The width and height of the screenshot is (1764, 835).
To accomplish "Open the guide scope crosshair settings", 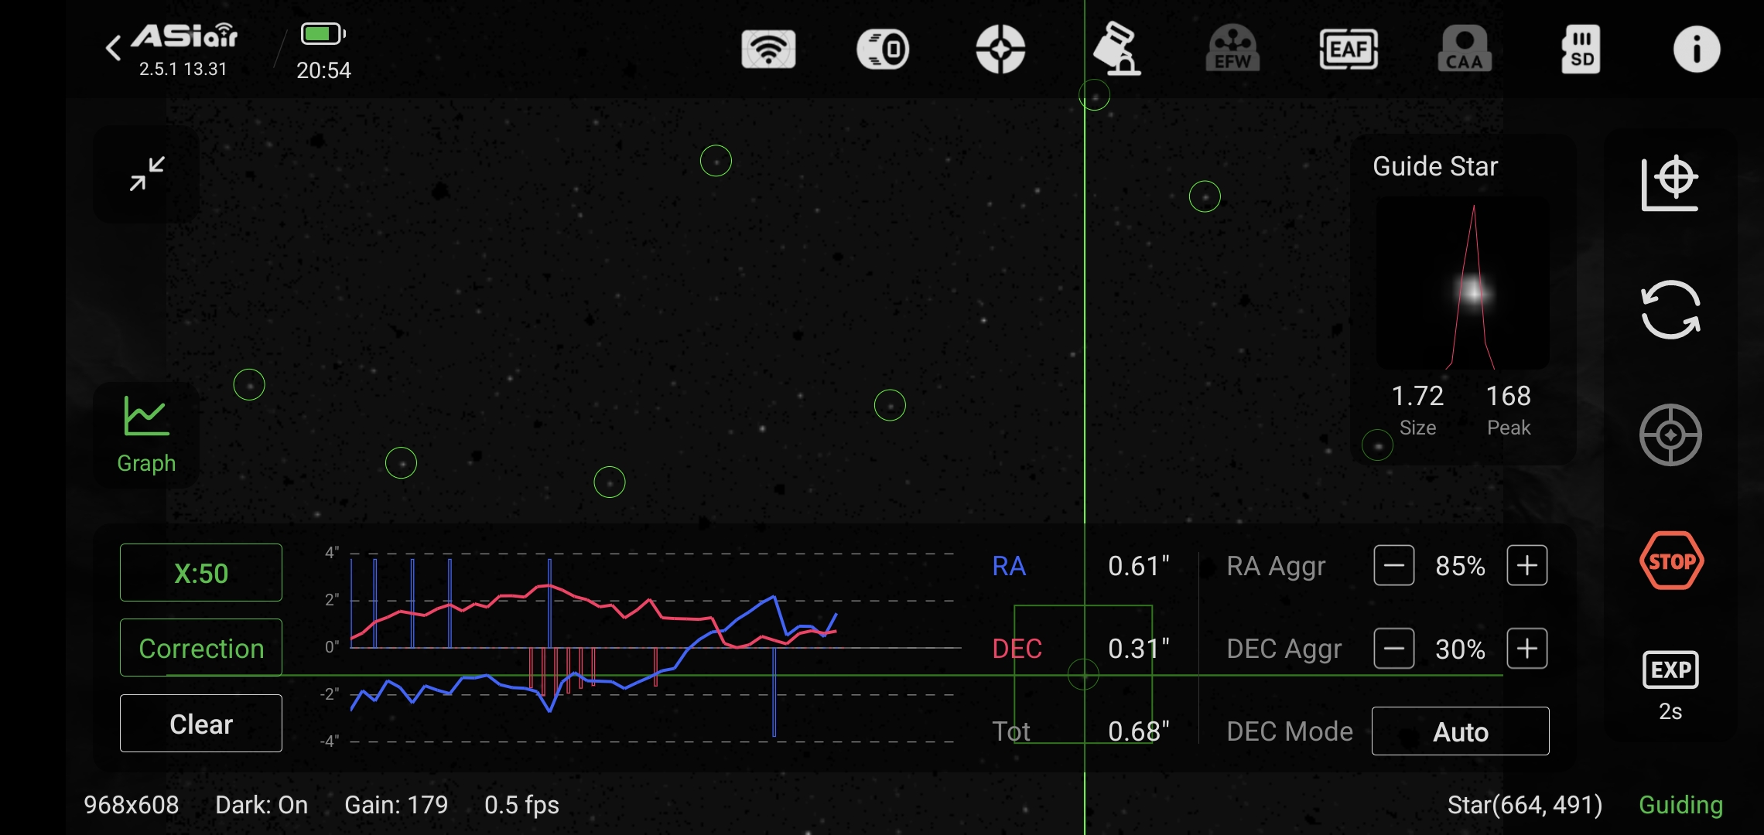I will pos(1000,50).
